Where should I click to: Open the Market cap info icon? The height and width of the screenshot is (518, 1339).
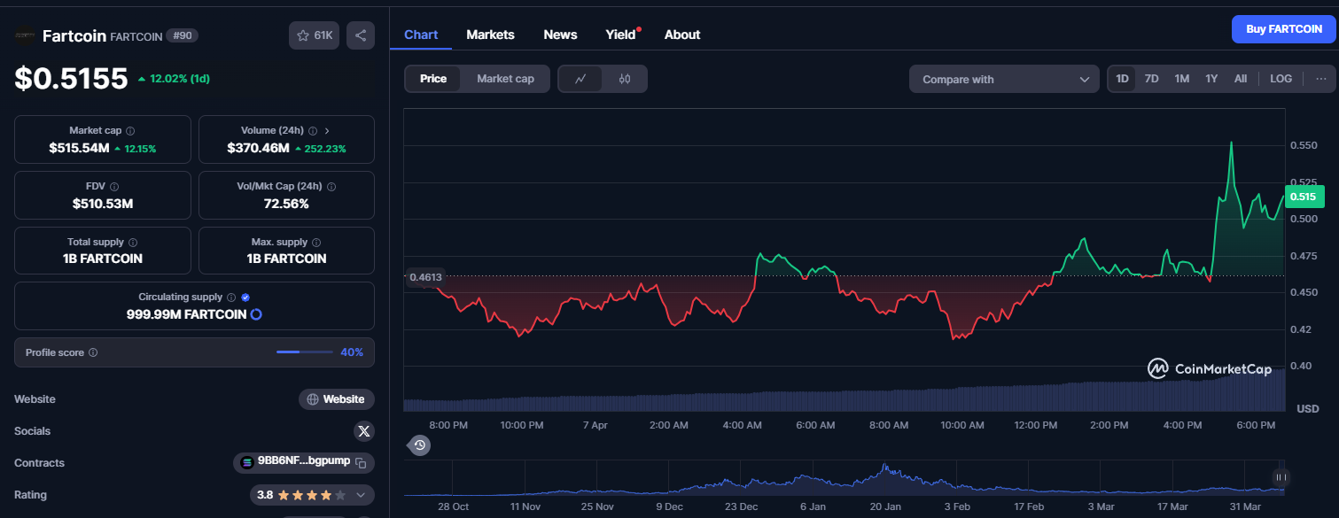130,131
